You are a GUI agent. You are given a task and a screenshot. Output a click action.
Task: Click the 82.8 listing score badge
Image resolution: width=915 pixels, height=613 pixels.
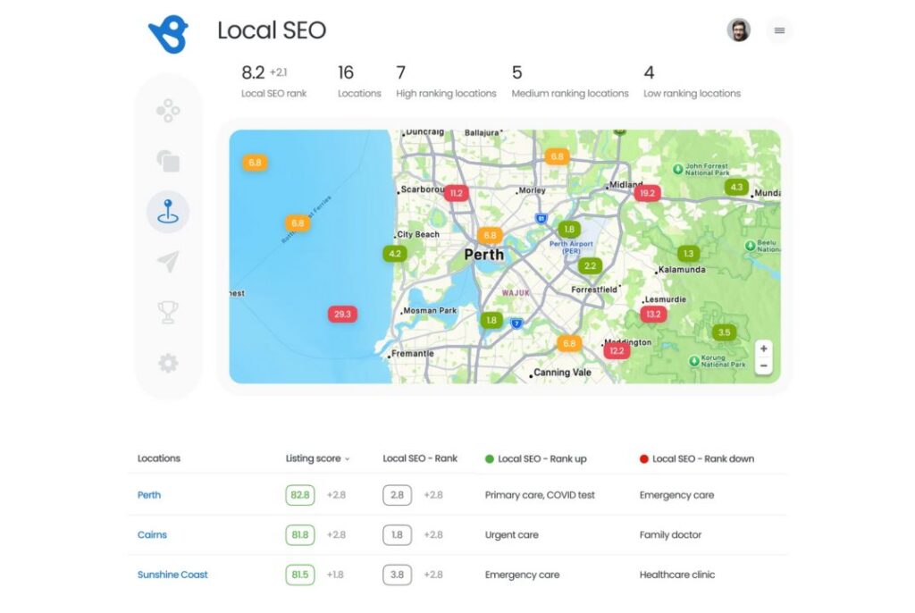(x=300, y=495)
